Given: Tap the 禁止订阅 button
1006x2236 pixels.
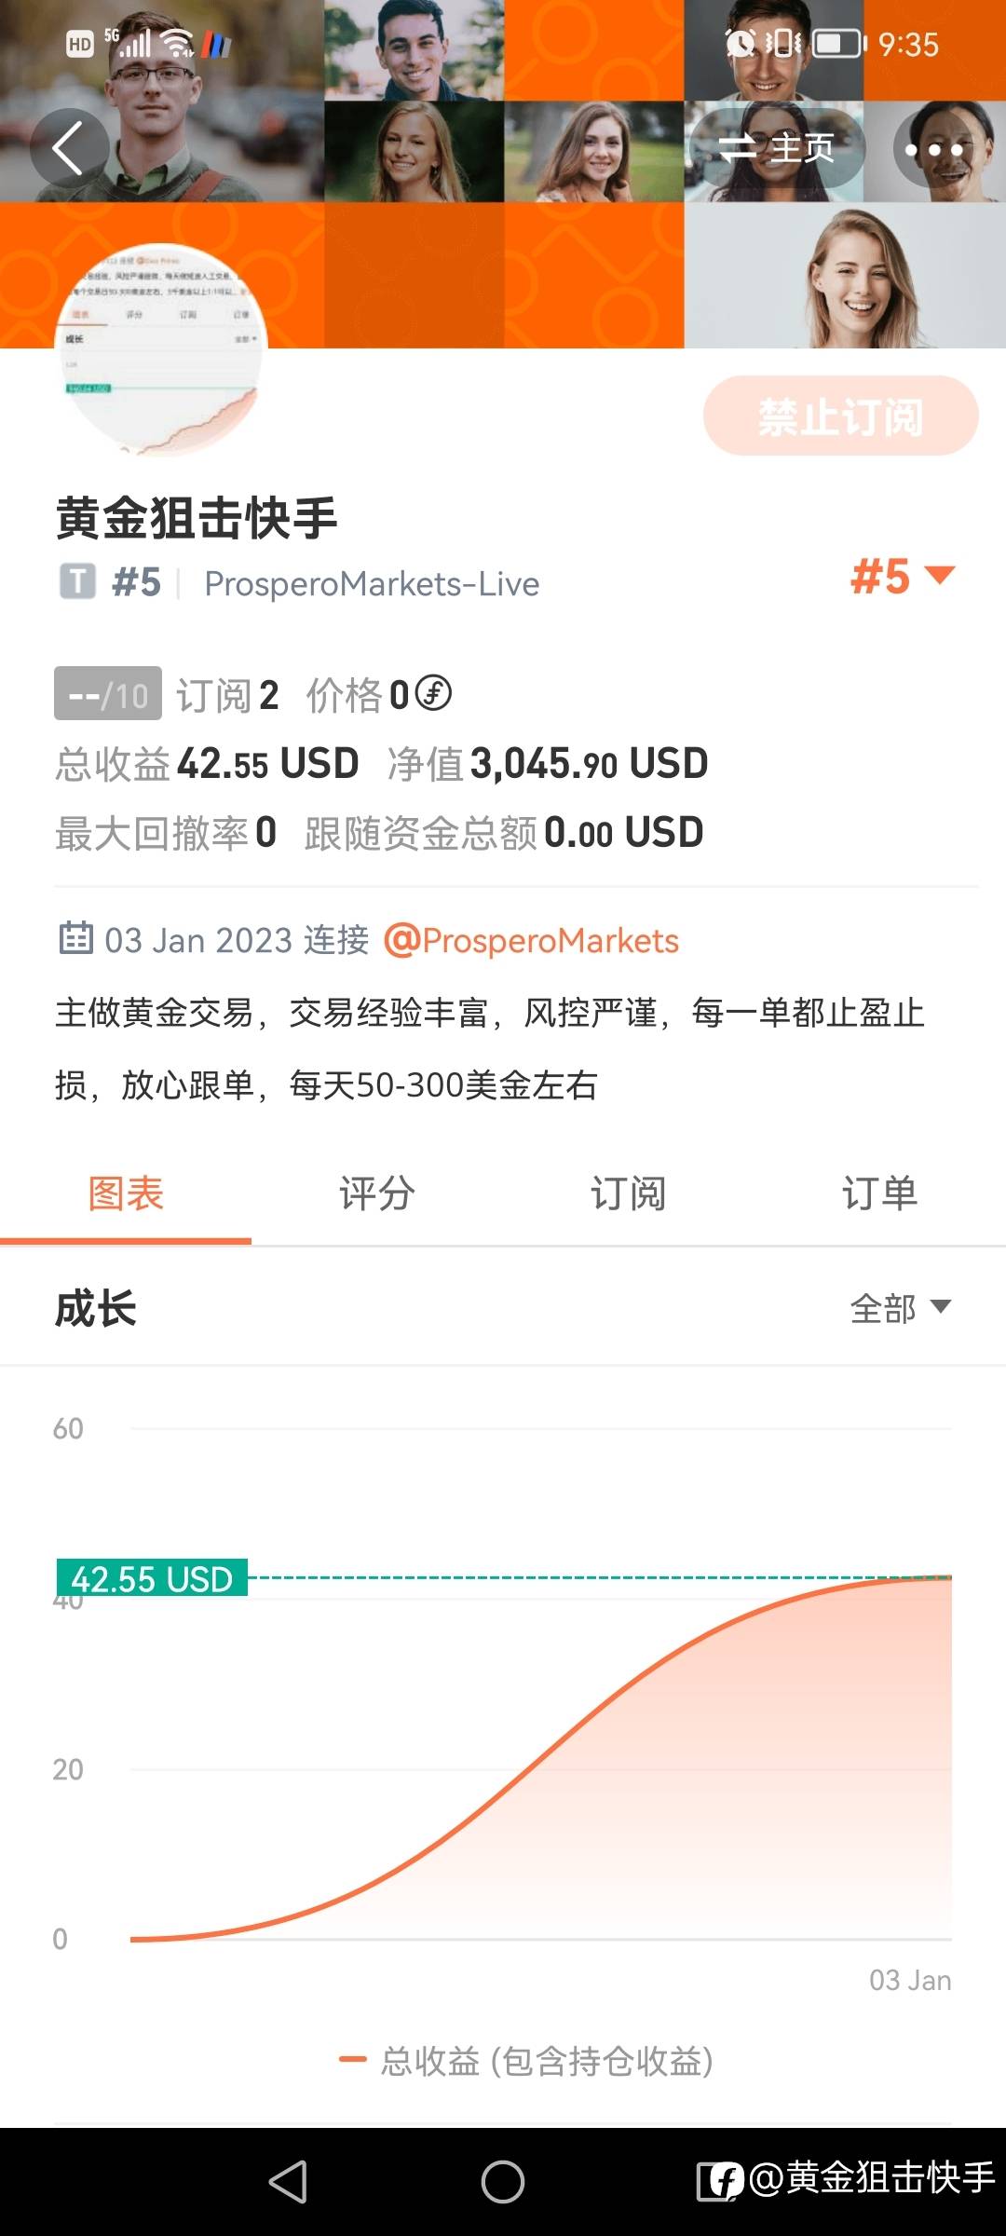Looking at the screenshot, I should (840, 416).
